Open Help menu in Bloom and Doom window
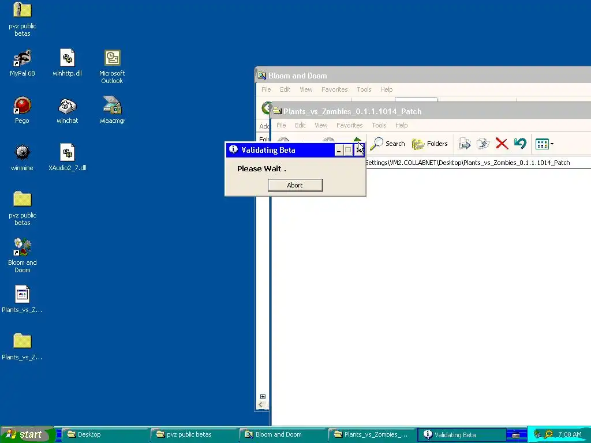Screen dimensions: 591x443 click(x=386, y=89)
